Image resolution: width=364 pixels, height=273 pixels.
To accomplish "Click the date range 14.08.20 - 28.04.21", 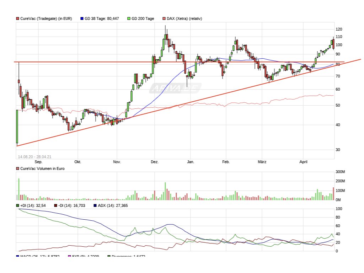I will [x=34, y=156].
